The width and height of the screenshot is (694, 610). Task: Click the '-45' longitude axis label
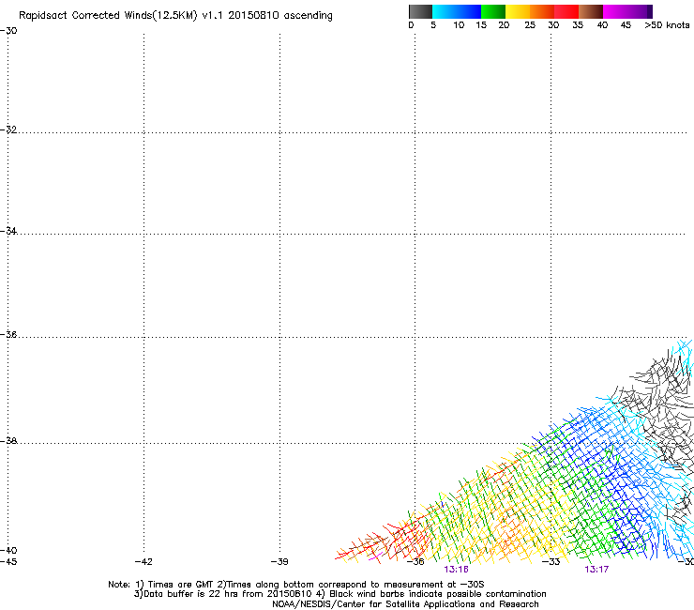coord(8,562)
